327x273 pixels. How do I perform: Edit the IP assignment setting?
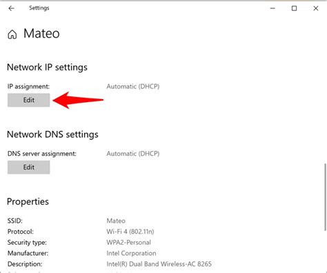click(x=28, y=100)
